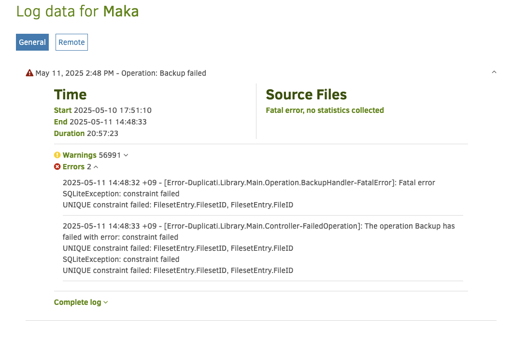Click the Complete log link text

tap(78, 302)
